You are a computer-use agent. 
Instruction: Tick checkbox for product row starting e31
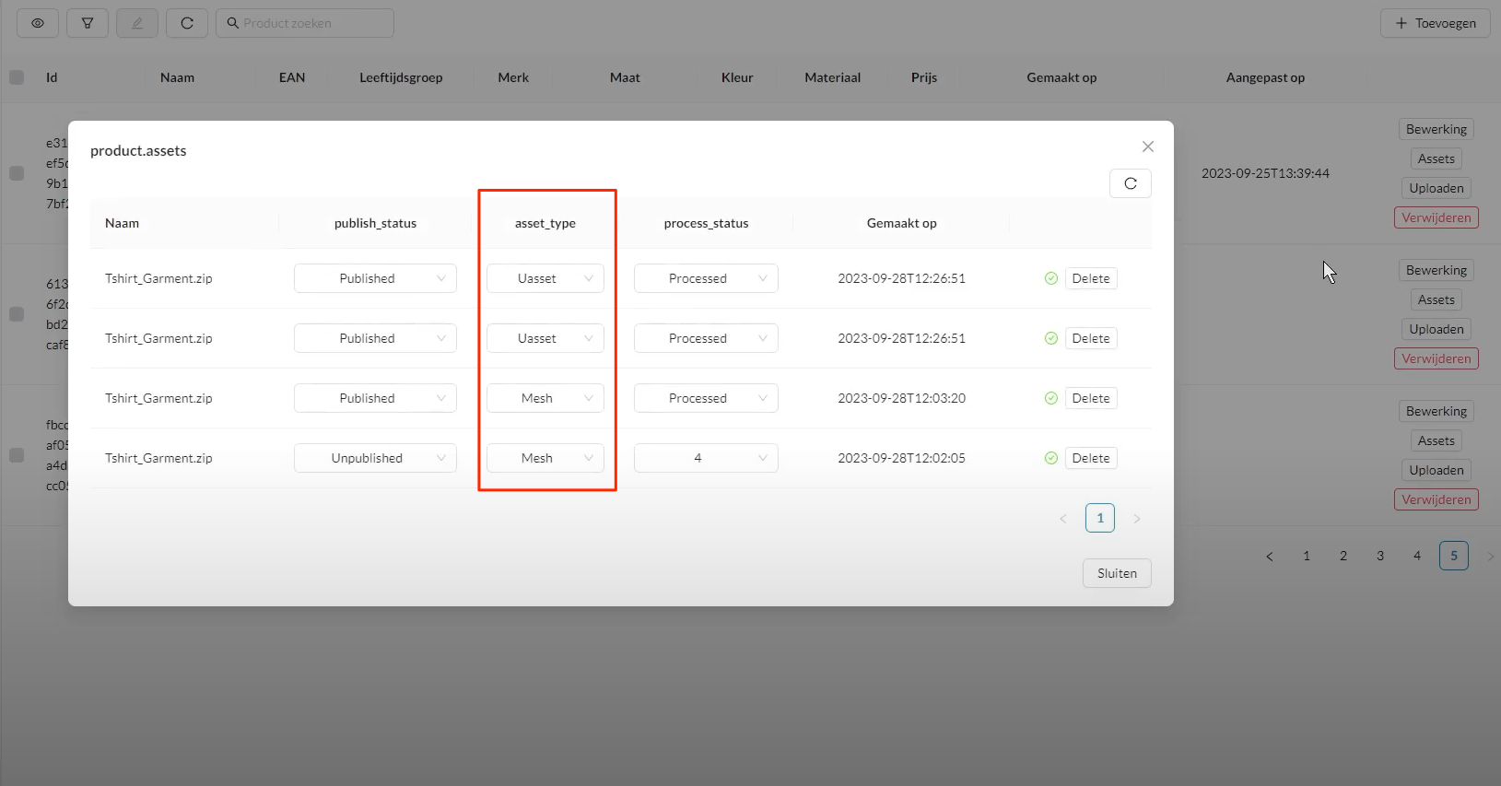(17, 173)
